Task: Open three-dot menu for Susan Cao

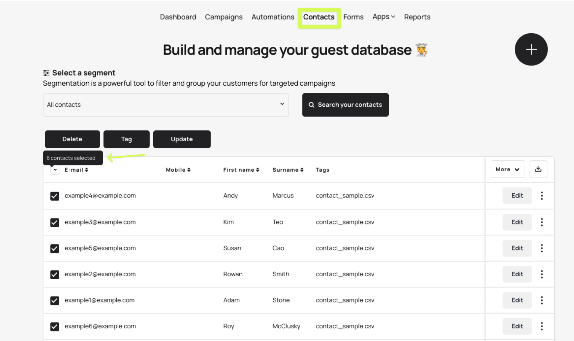Action: point(542,248)
